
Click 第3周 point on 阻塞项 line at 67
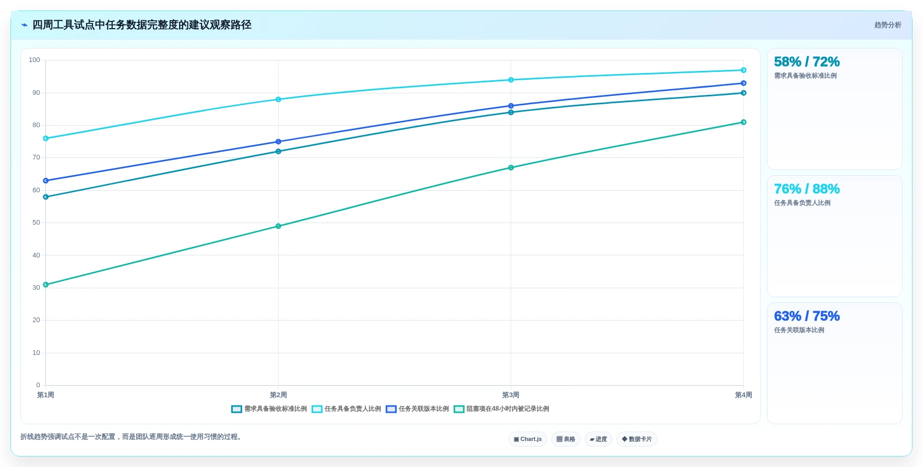[x=511, y=168]
